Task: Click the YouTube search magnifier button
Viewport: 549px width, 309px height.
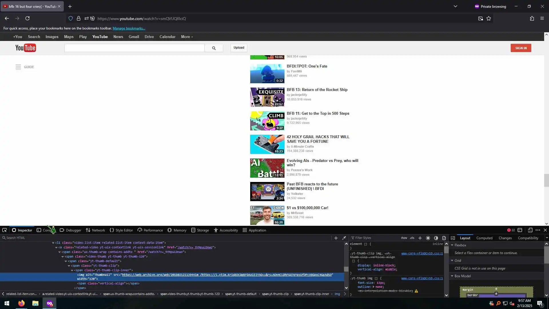Action: point(214,48)
